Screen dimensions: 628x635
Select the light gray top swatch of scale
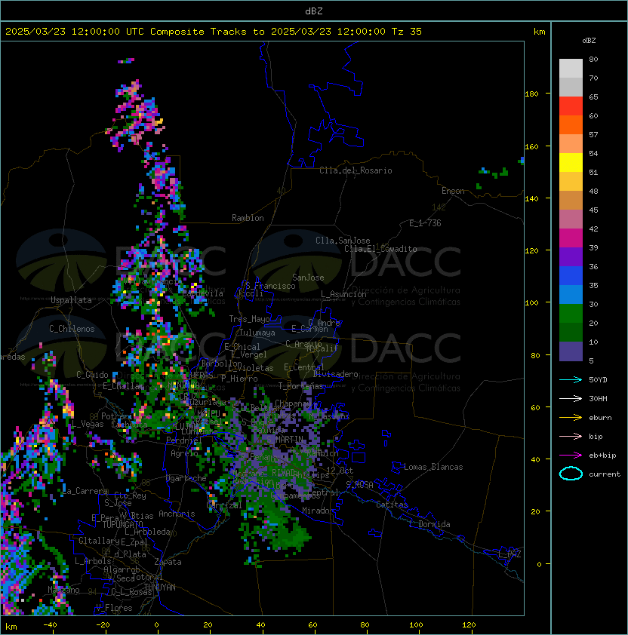click(571, 68)
